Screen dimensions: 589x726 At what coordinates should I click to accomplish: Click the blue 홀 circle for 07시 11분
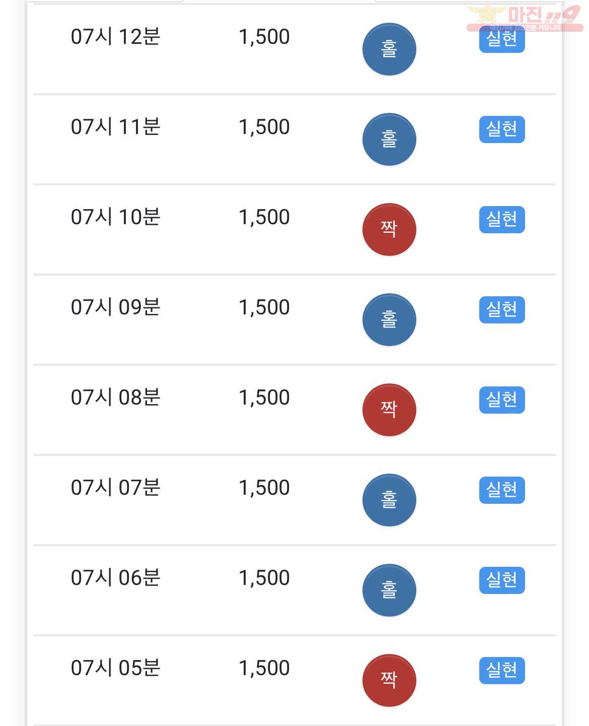[x=389, y=140]
